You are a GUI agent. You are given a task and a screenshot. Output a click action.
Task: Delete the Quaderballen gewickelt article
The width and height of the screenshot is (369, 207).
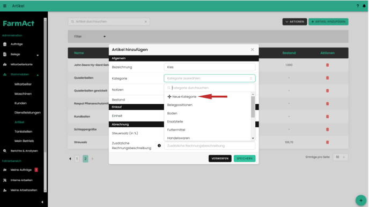pyautogui.click(x=327, y=90)
